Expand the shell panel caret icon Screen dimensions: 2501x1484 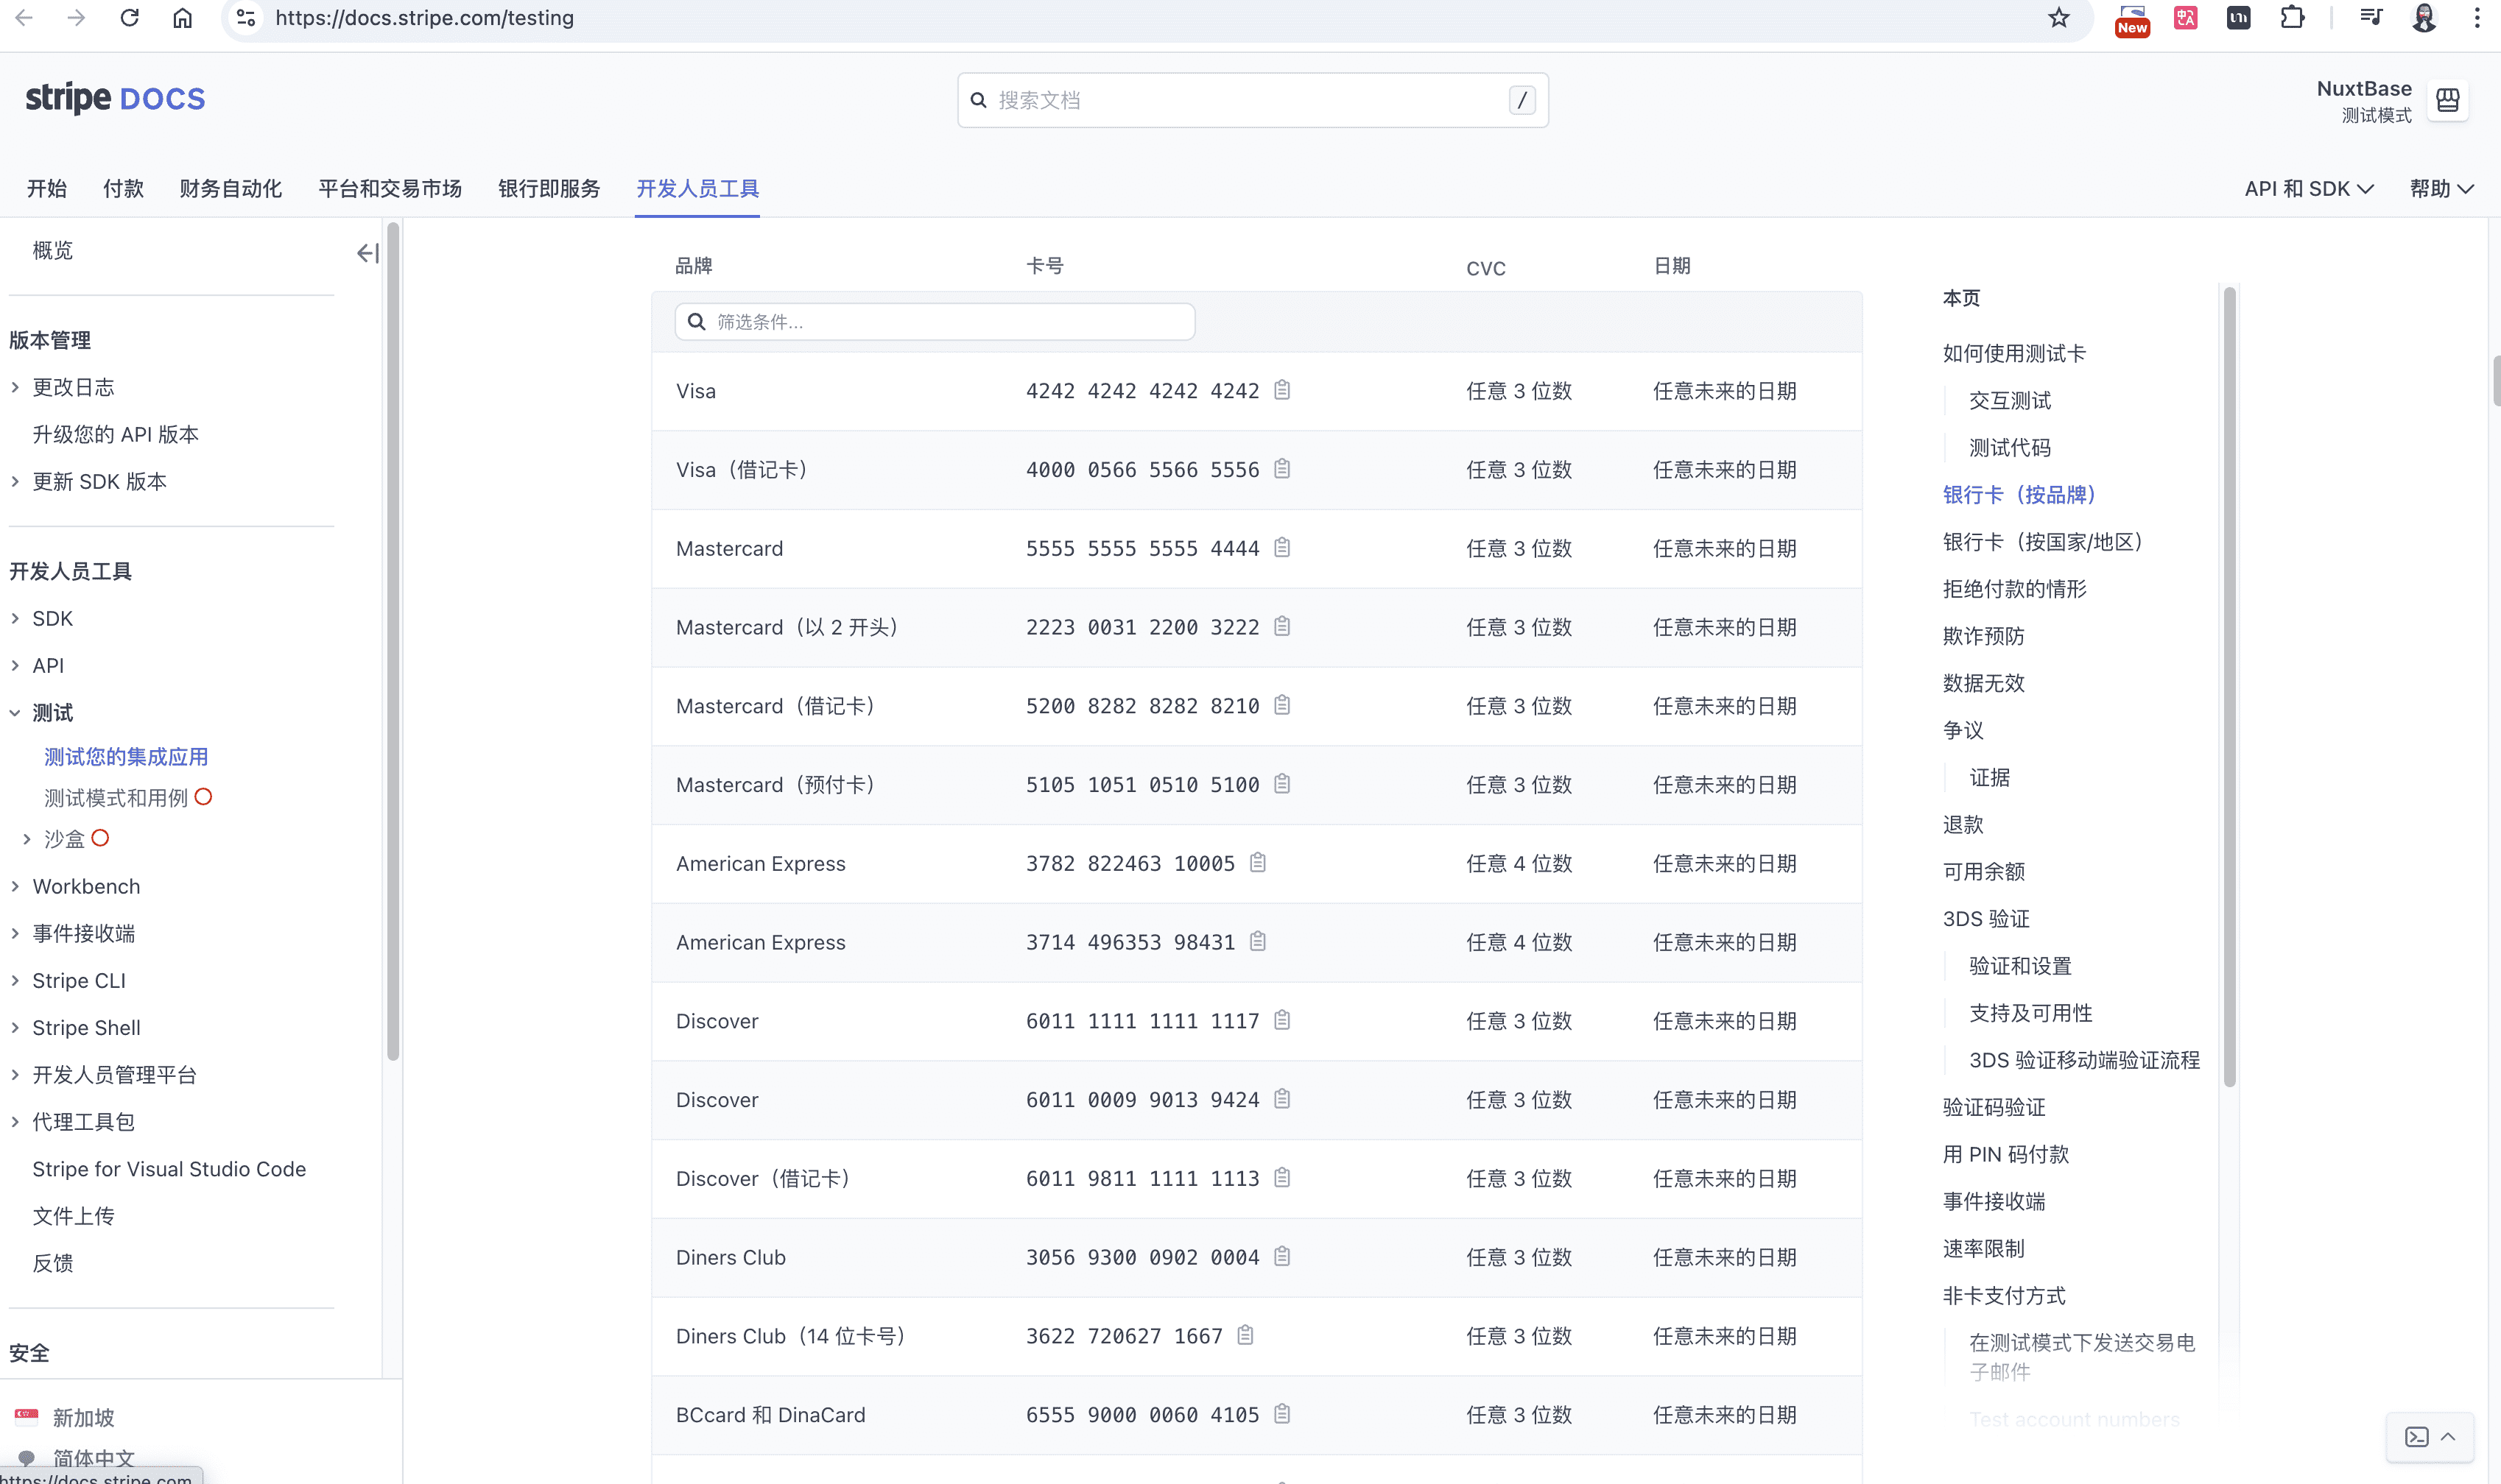point(2448,1437)
